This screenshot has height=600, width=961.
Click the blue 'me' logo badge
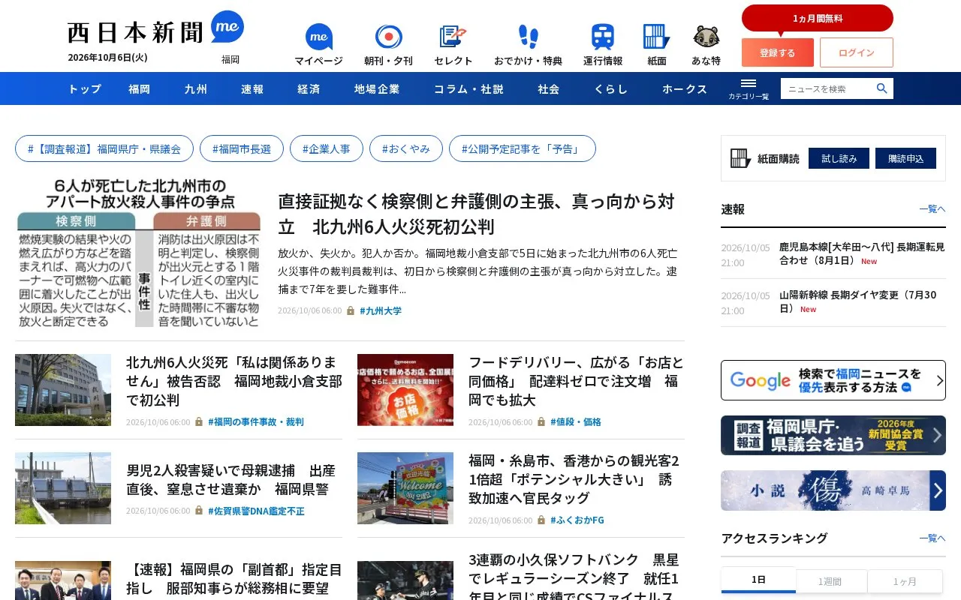tap(227, 27)
